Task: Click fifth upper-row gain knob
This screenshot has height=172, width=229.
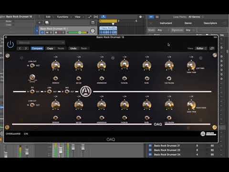Action: (x=147, y=65)
